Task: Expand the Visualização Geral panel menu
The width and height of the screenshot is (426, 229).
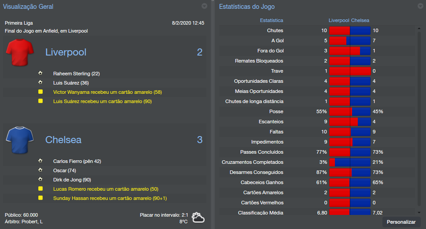Action: pyautogui.click(x=204, y=6)
